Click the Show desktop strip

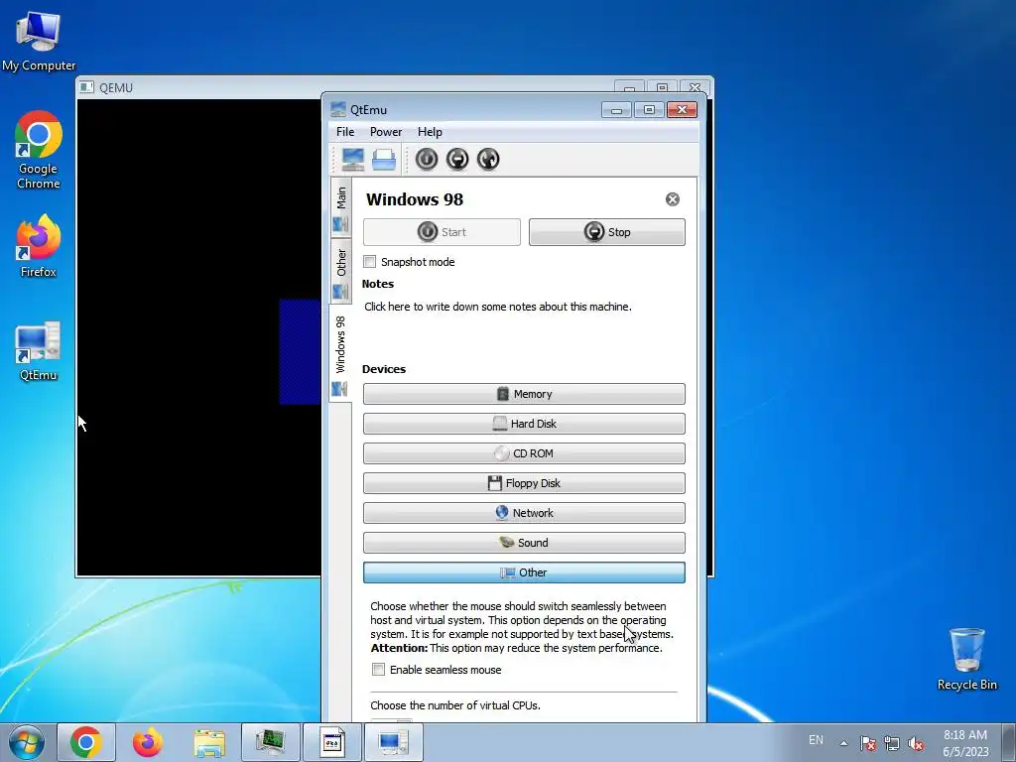(1009, 742)
